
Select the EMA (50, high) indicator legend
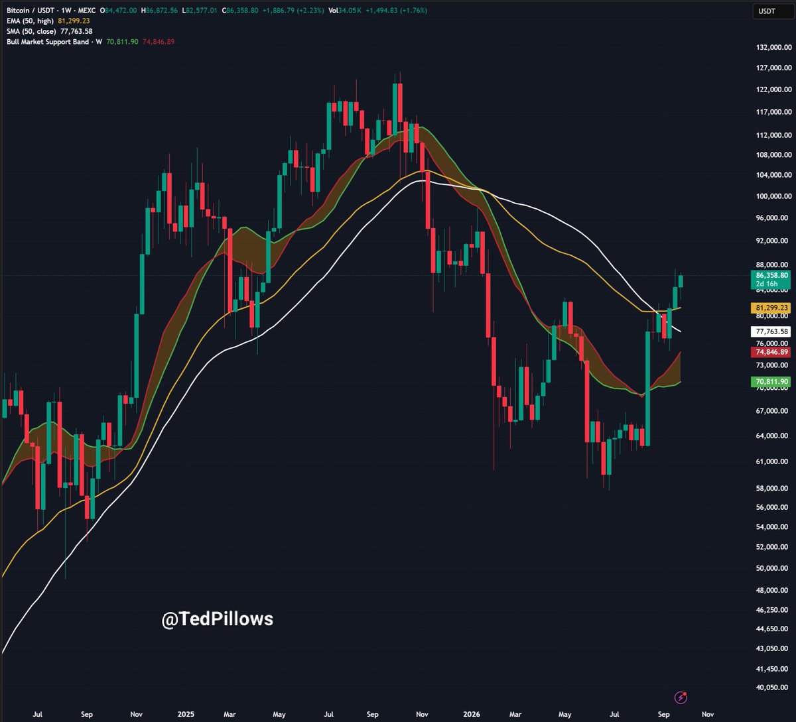[29, 21]
